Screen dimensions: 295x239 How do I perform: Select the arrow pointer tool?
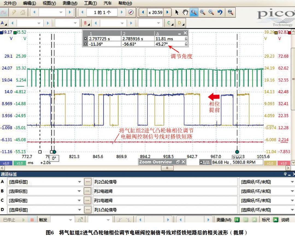tap(177, 12)
